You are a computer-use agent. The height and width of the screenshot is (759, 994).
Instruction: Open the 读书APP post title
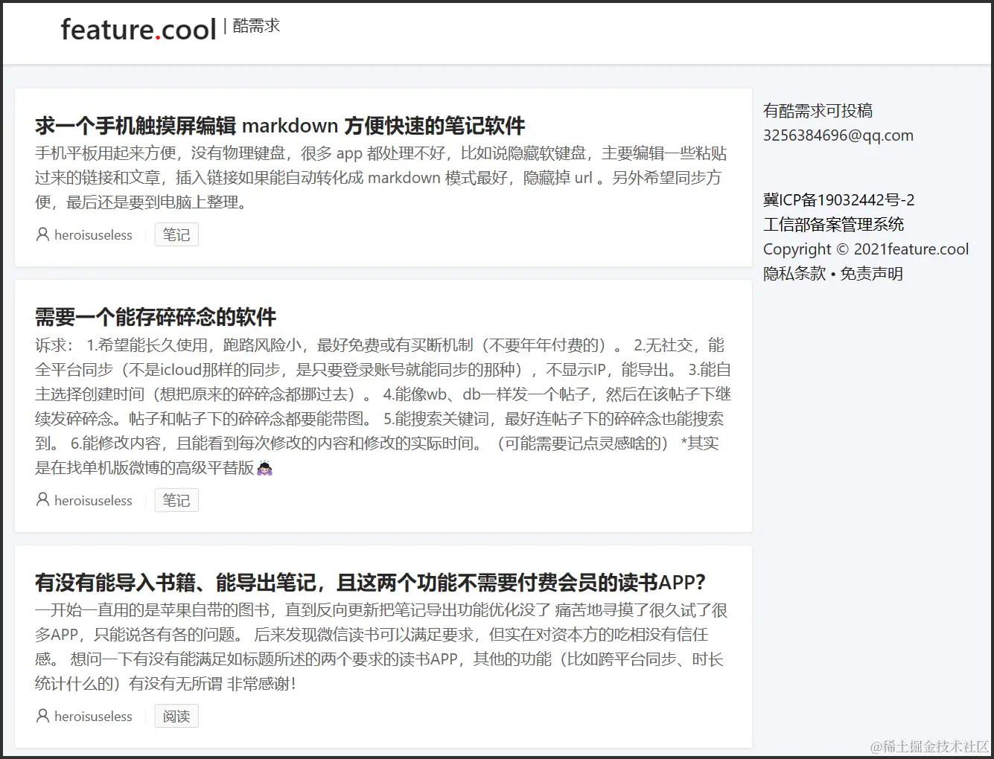(370, 583)
